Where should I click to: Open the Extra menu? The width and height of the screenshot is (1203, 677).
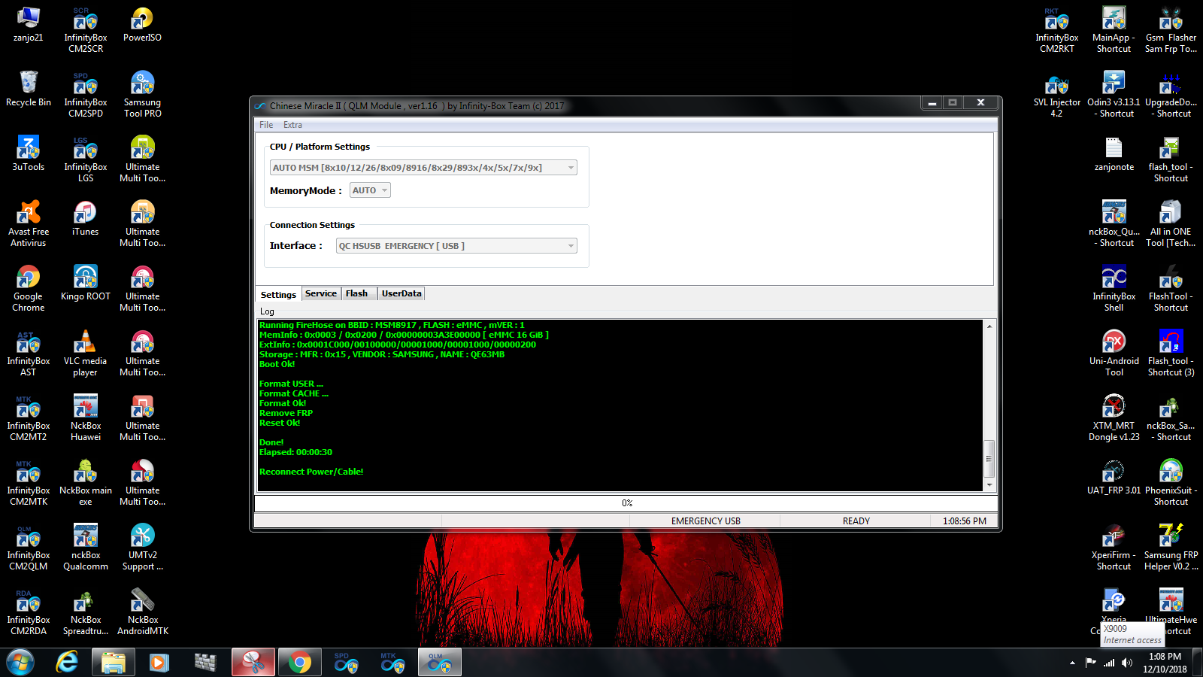(292, 125)
